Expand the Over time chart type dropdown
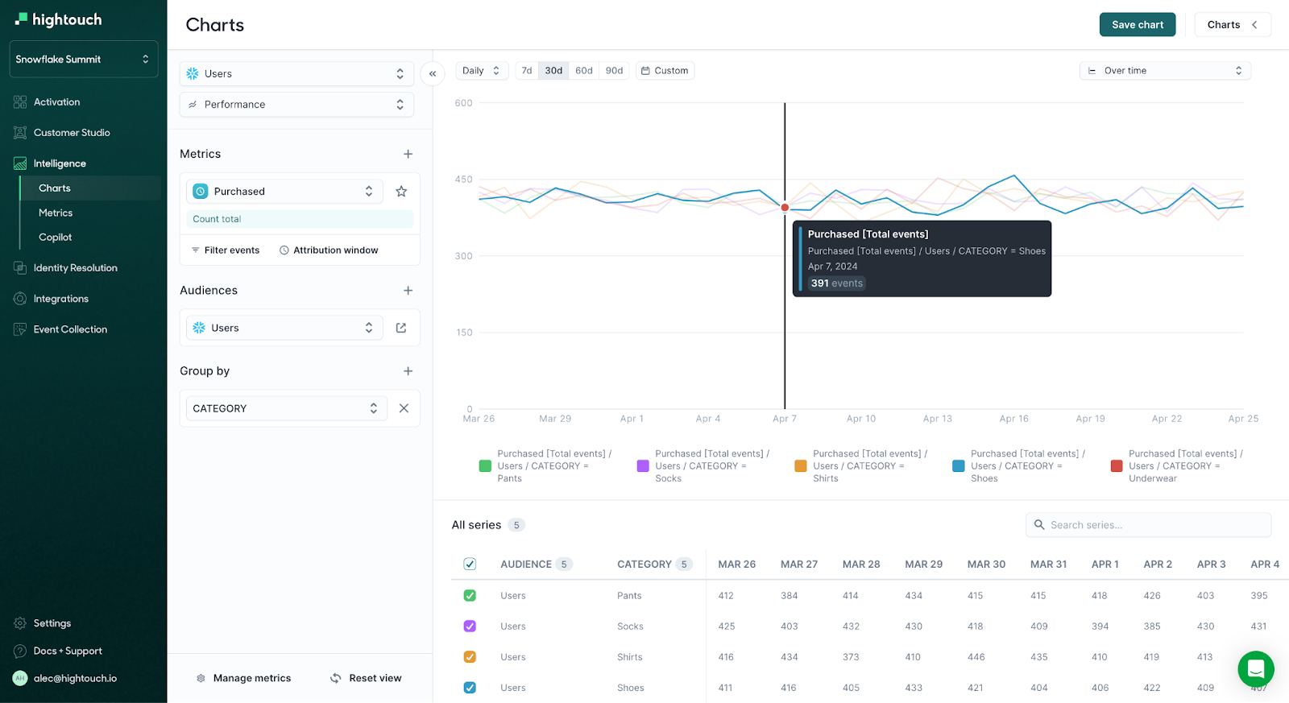The image size is (1289, 703). coord(1164,71)
